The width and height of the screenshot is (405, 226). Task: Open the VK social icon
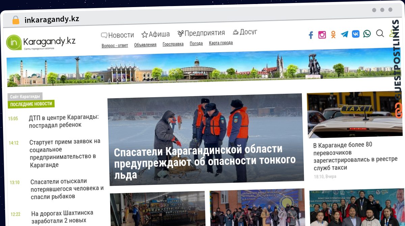[356, 34]
